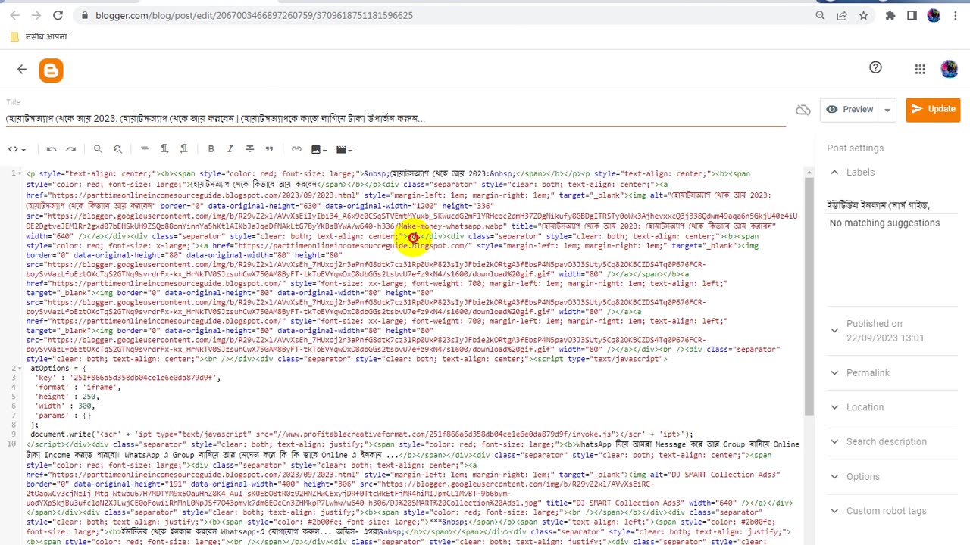Edit the labels input field

pyautogui.click(x=892, y=205)
